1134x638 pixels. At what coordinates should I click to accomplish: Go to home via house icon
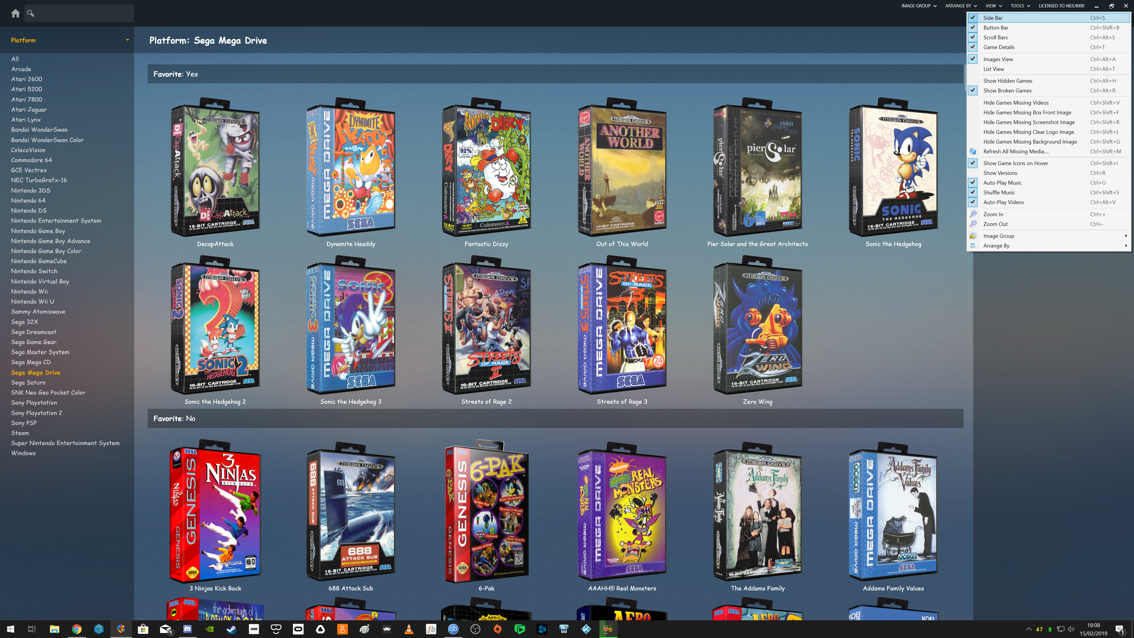[x=15, y=13]
